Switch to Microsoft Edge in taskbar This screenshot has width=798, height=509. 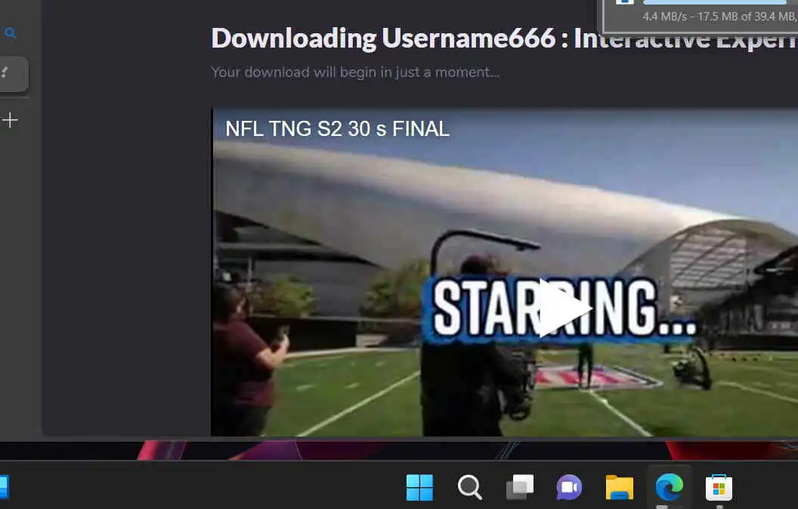(670, 487)
